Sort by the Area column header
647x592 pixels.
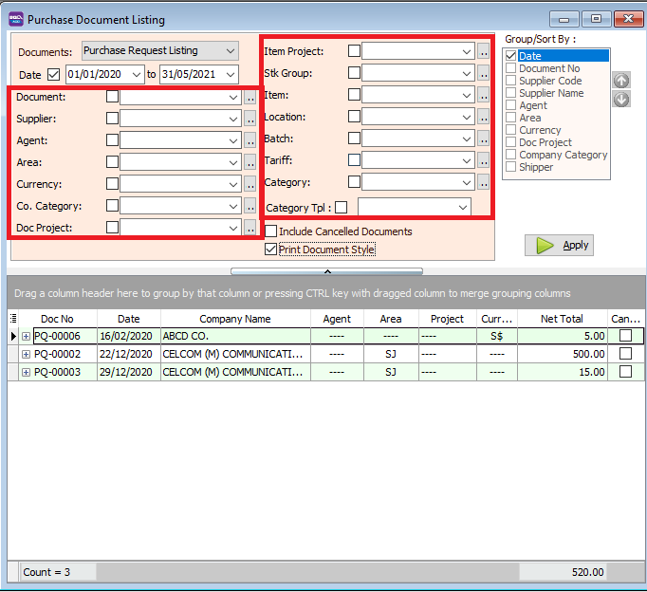391,319
